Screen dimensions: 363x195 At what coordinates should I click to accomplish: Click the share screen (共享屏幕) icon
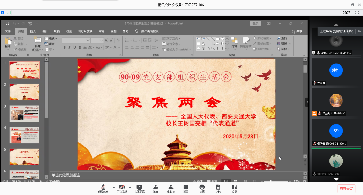click(x=139, y=187)
